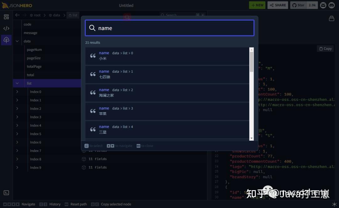Click the JSON Hero logo
The height and width of the screenshot is (208, 339).
17,5
